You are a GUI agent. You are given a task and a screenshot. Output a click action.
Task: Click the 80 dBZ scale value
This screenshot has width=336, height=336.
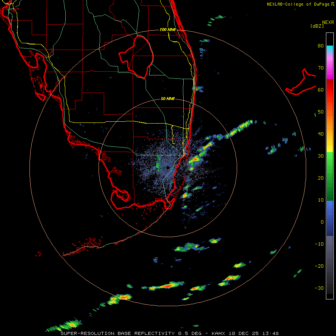coord(321,46)
